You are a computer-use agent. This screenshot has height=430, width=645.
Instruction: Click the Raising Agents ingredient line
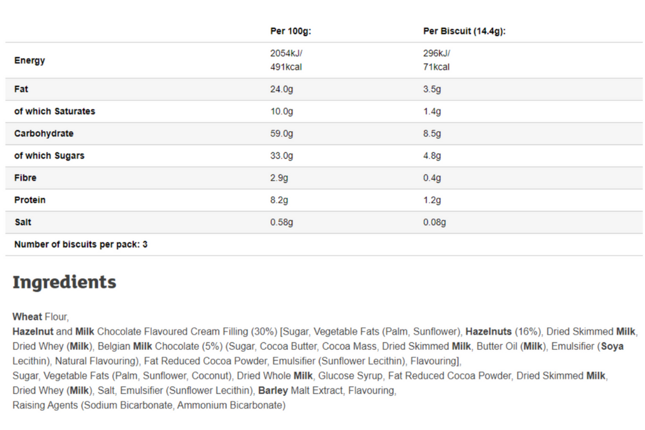coord(149,405)
